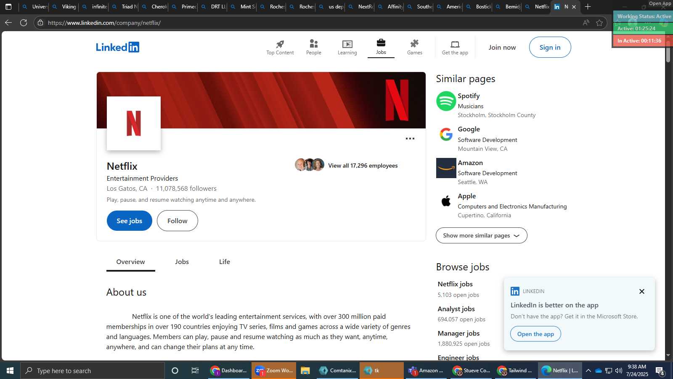673x379 pixels.
Task: Go to LinkedIn home logo
Action: pos(117,47)
